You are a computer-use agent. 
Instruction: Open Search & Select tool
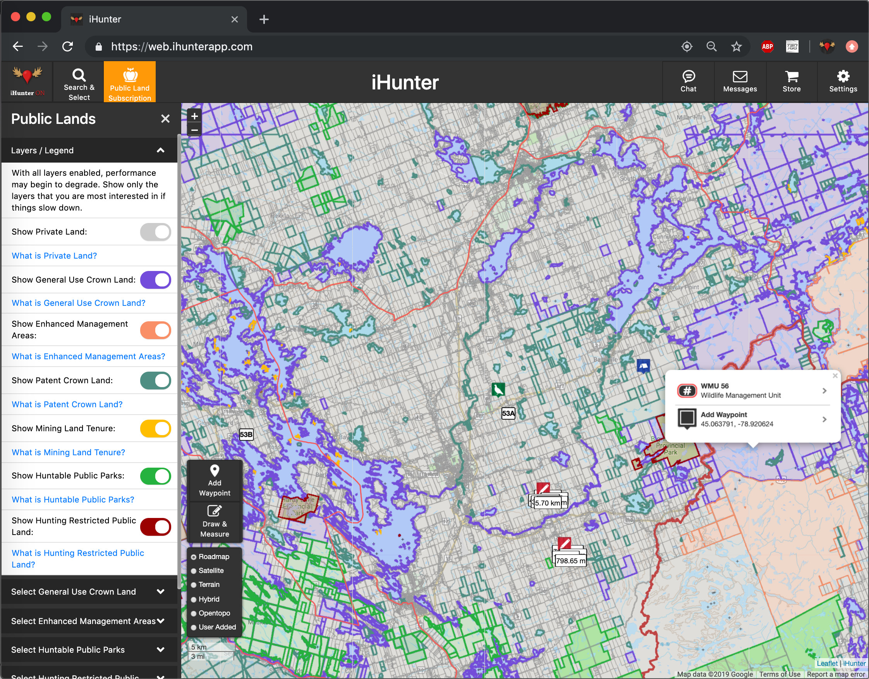click(79, 82)
